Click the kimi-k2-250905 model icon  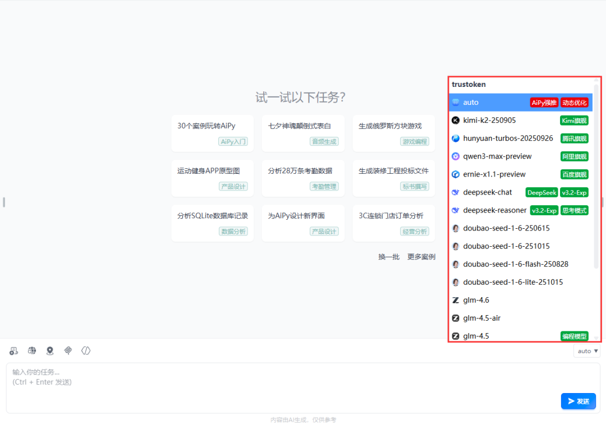(x=456, y=121)
